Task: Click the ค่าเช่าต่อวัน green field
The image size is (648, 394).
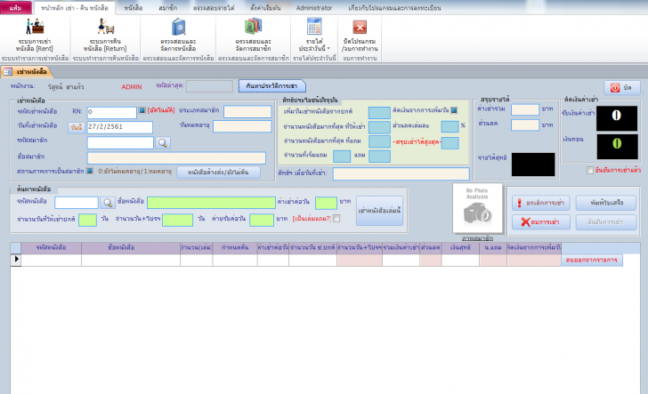Action: 326,203
